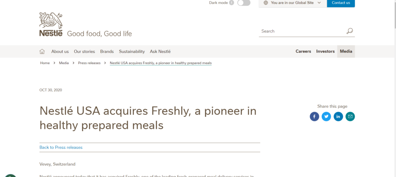The image size is (396, 177).
Task: Click the Contact us button
Action: pos(341,3)
